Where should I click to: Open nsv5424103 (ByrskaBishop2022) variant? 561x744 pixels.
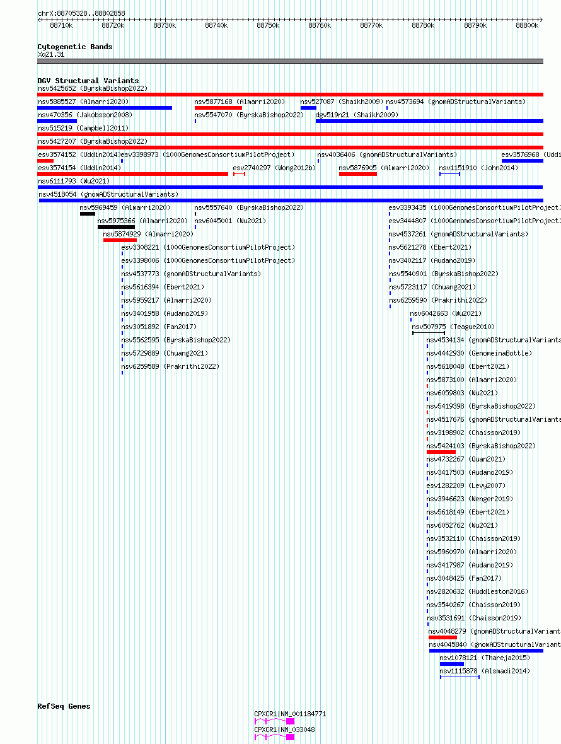(481, 447)
